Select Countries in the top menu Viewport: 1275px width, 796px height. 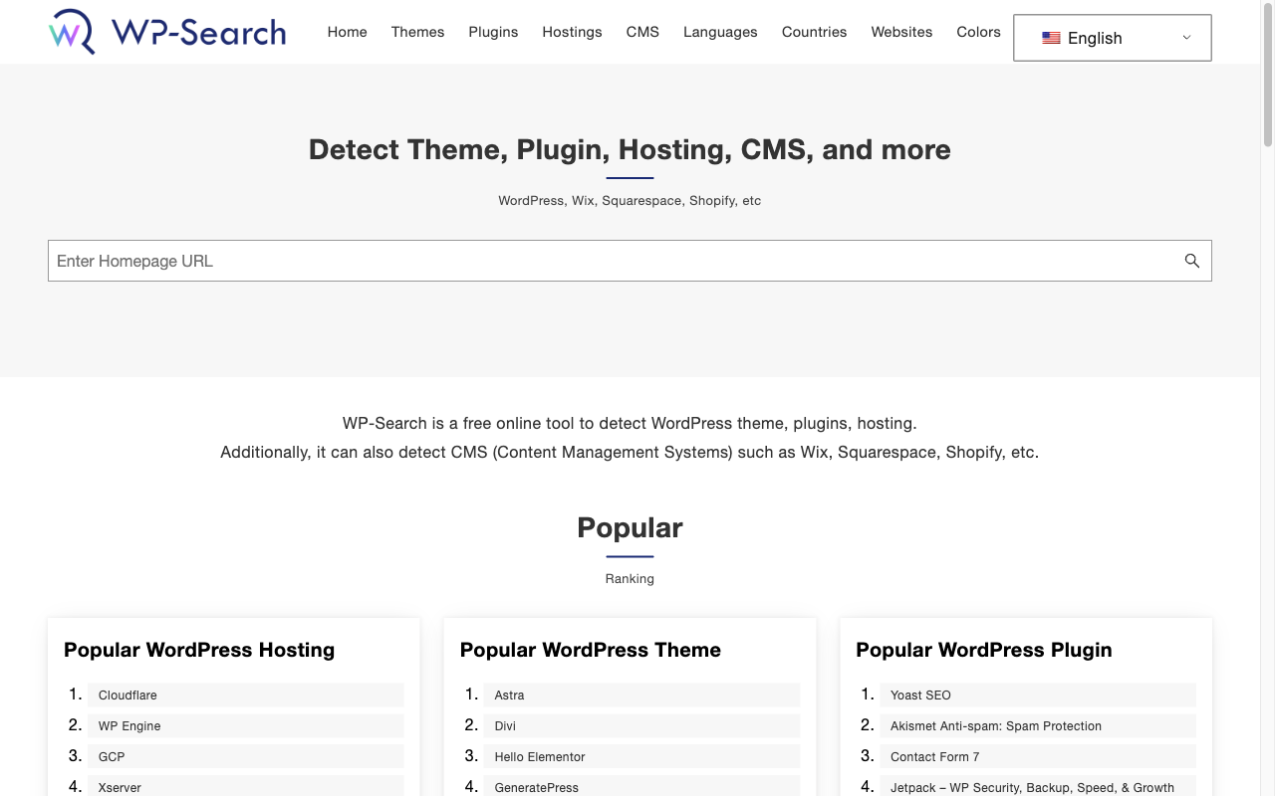(x=814, y=32)
